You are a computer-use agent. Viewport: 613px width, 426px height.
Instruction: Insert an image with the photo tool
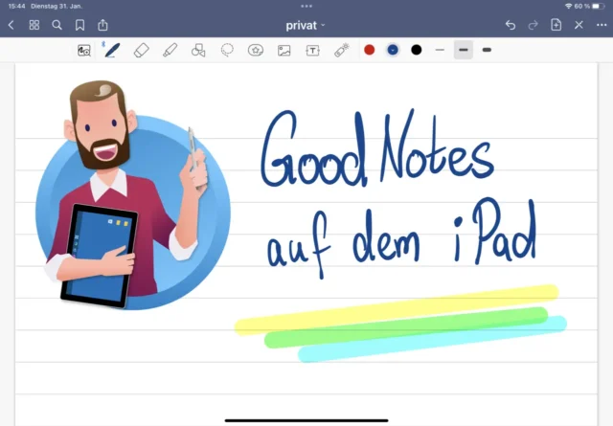tap(284, 50)
